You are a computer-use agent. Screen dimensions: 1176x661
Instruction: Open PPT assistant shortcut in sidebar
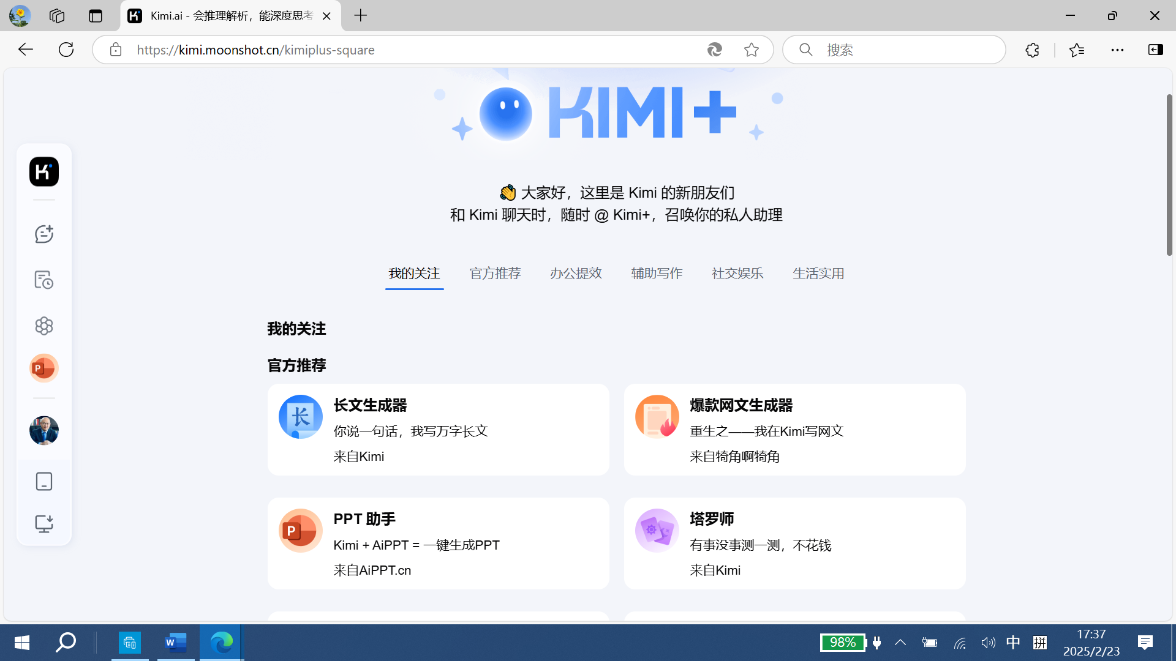[x=44, y=368]
